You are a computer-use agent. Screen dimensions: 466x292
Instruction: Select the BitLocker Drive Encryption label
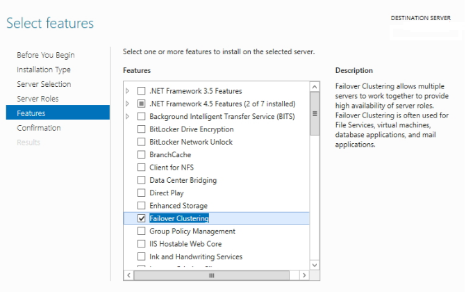(192, 129)
